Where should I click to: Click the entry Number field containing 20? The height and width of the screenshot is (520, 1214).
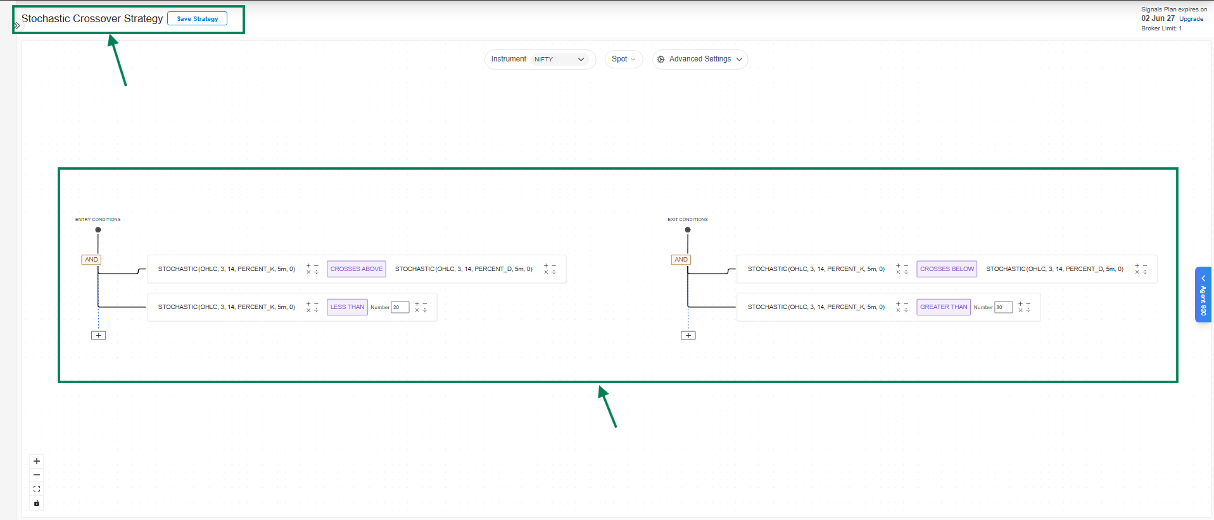pyautogui.click(x=400, y=307)
